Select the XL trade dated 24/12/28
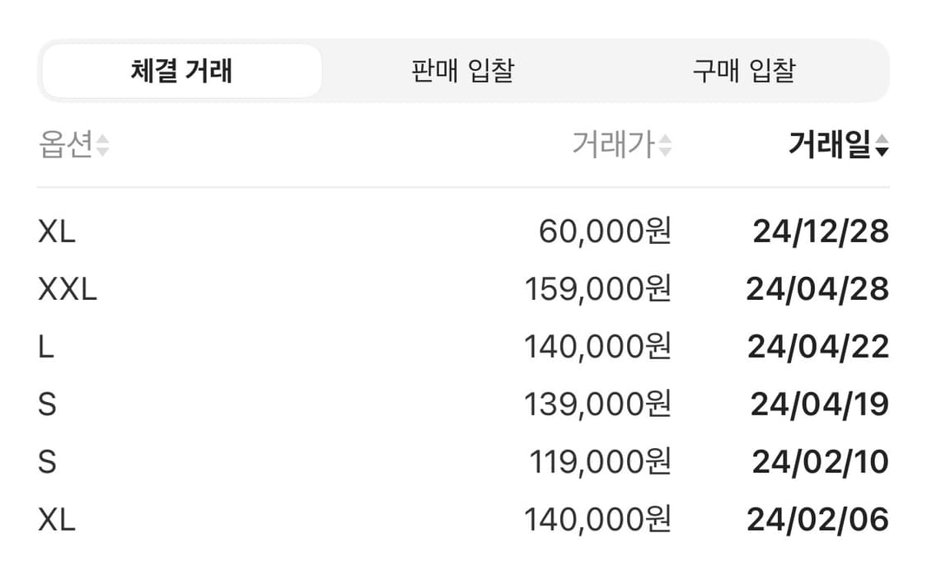 (461, 232)
